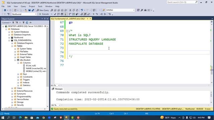Screen dimensions: 214x120
Task: Click the Save All icon
Action: (x=33, y=10)
